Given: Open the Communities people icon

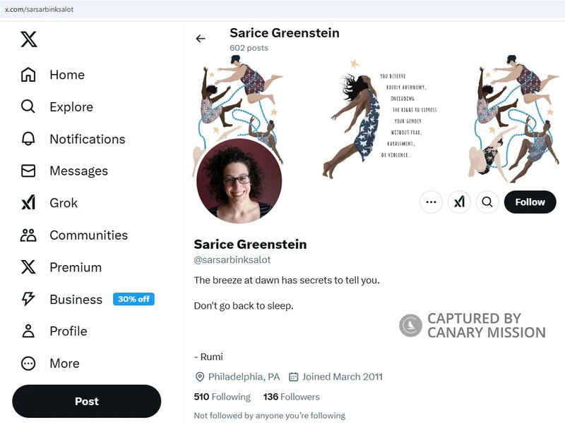Looking at the screenshot, I should (28, 235).
